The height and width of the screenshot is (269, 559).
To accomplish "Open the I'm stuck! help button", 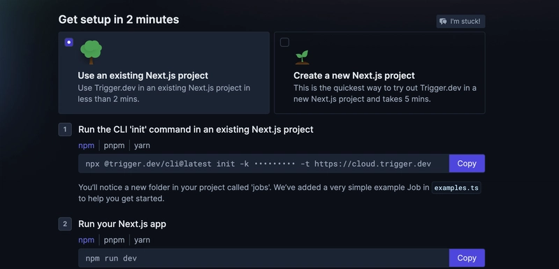I will (460, 22).
